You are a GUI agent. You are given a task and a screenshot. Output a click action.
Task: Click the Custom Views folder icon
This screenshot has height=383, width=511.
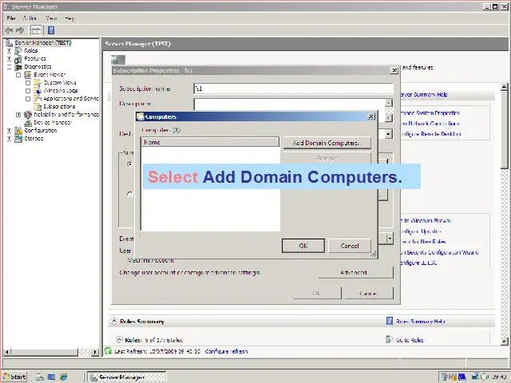point(38,83)
